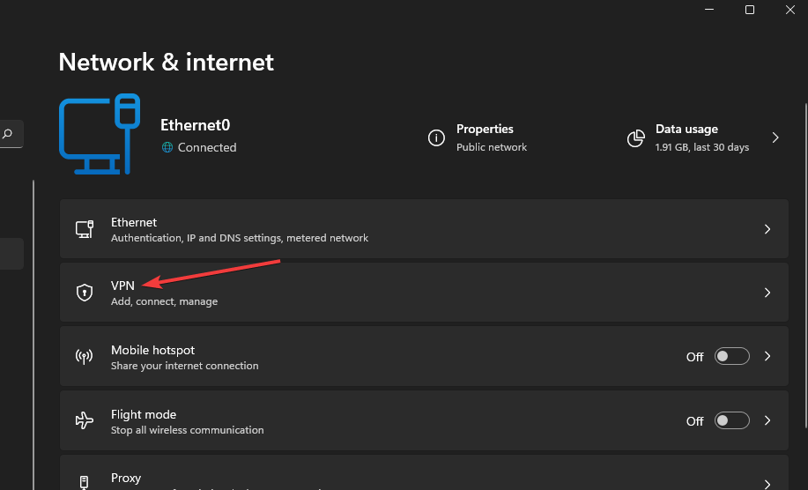This screenshot has height=490, width=808.
Task: Open the Proxy row chevron
Action: [767, 484]
